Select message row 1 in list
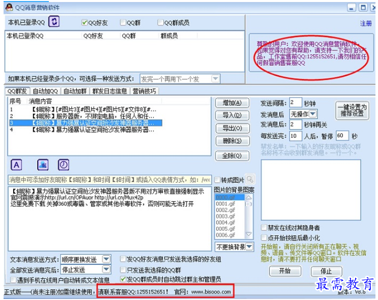The width and height of the screenshot is (378, 300). [x=85, y=110]
